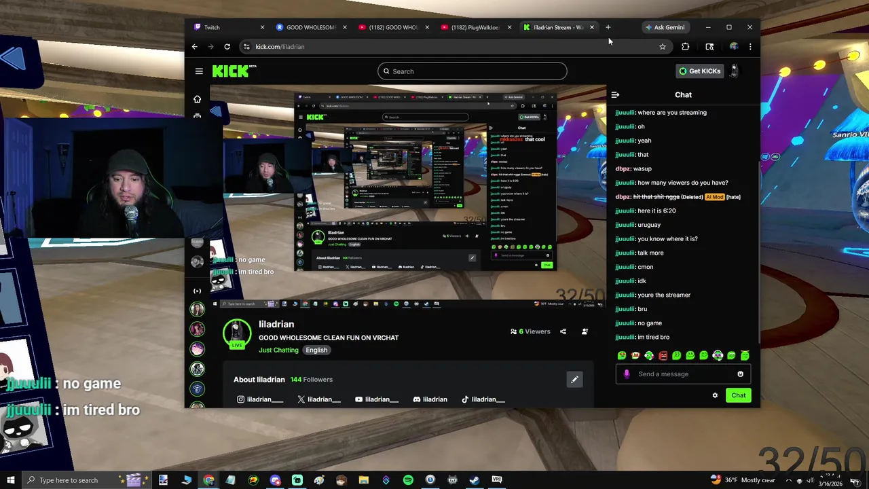Viewport: 869px width, 489px height.
Task: Click the English language tag
Action: click(316, 350)
